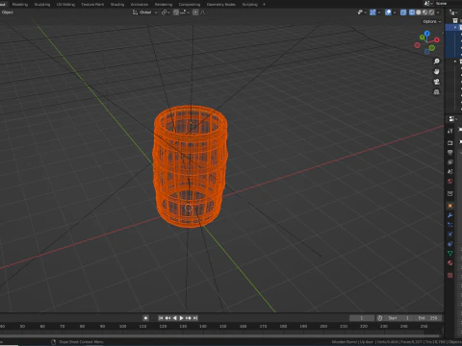Click the red X axis gizmo ball

tap(437, 39)
